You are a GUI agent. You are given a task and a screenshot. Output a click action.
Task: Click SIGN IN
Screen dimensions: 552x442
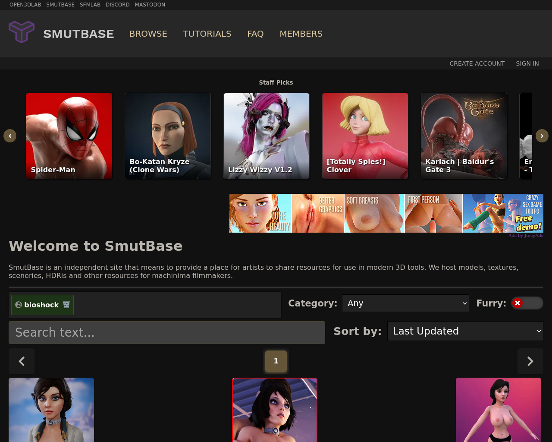click(x=527, y=63)
